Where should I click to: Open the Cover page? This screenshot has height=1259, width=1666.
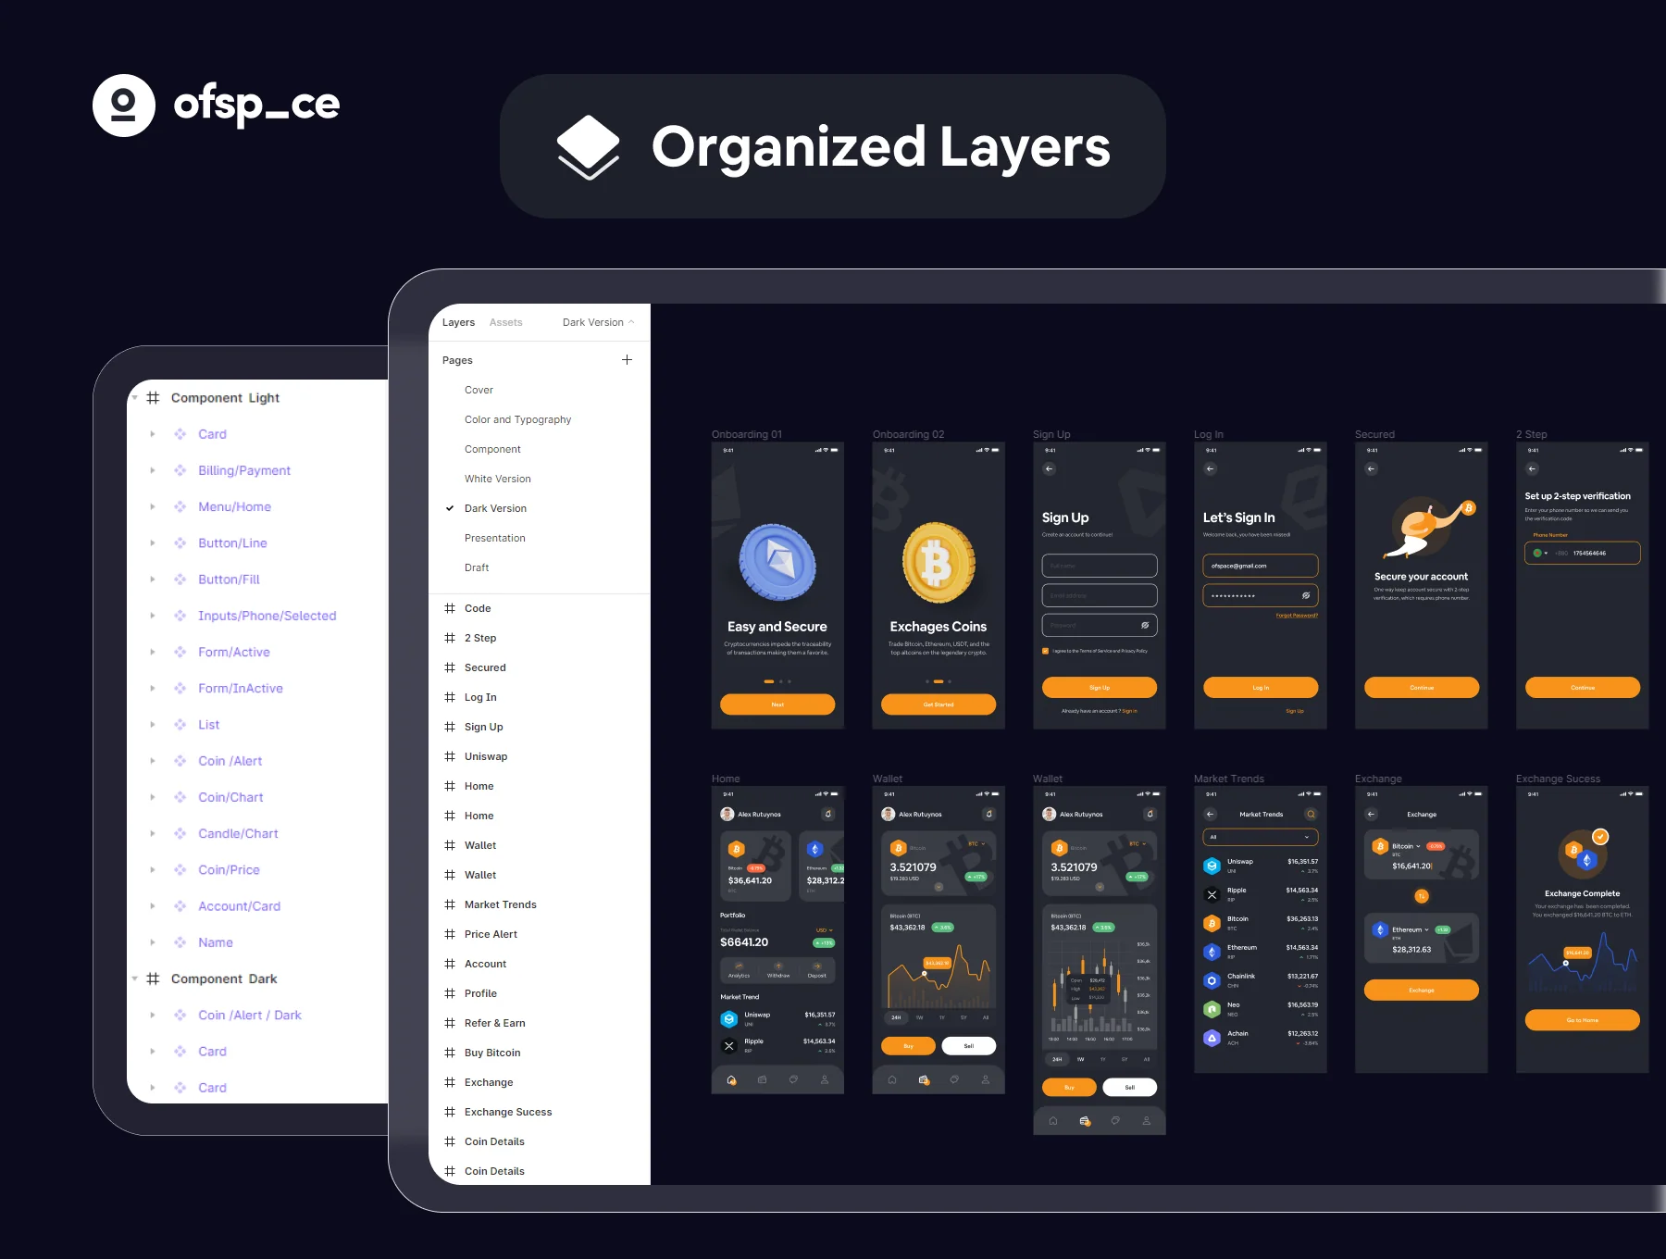[x=479, y=390]
